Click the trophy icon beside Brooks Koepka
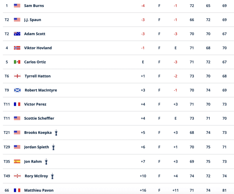The image size is (234, 194). [56, 133]
